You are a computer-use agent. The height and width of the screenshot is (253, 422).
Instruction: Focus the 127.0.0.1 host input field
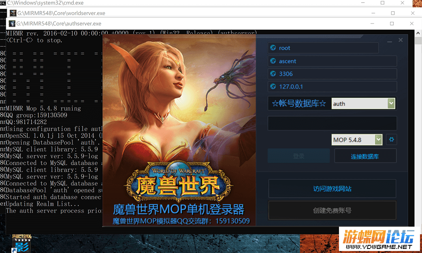[332, 86]
